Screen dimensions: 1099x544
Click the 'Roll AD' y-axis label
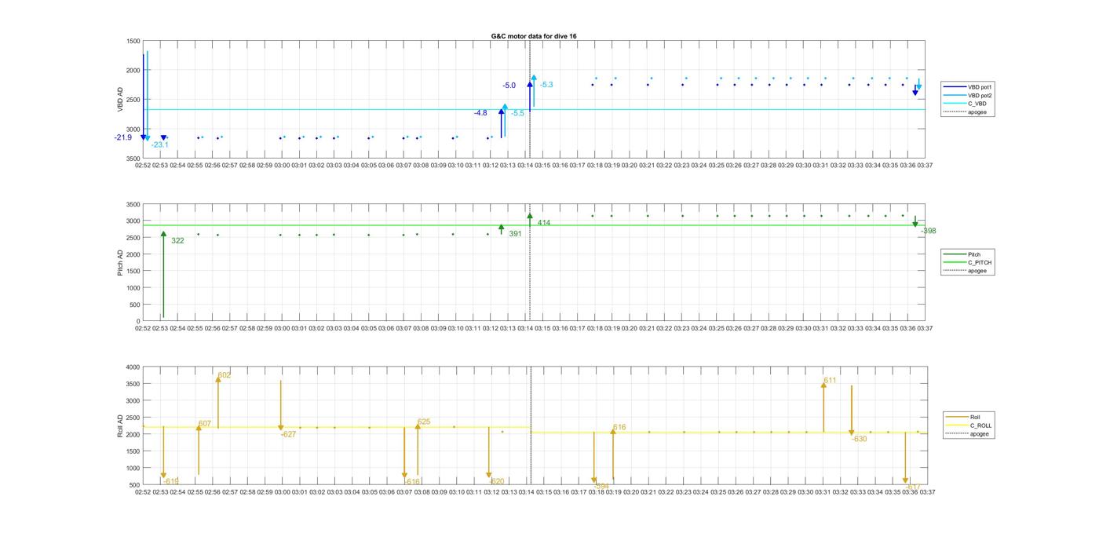point(120,425)
